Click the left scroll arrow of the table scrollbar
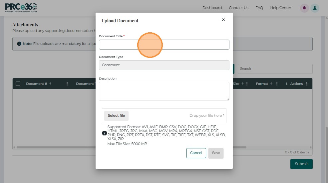328x183 pixels. 14,147
